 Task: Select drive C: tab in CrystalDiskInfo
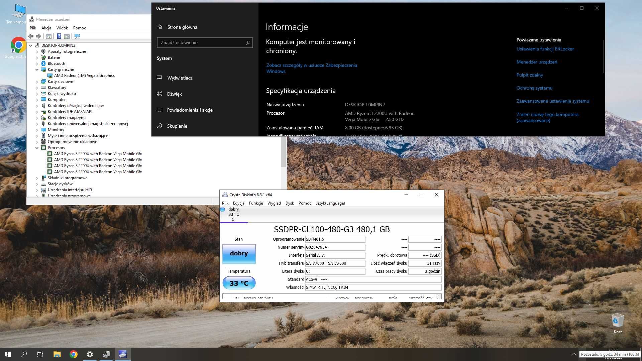tap(233, 214)
